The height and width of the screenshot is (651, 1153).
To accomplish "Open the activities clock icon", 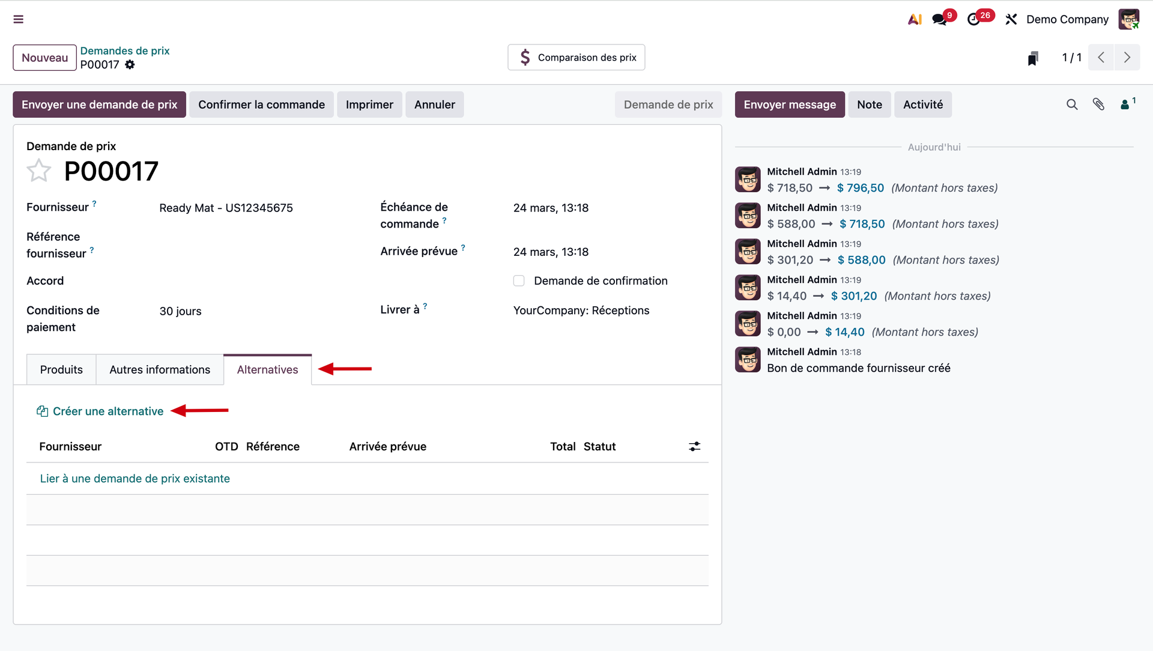I will [973, 19].
